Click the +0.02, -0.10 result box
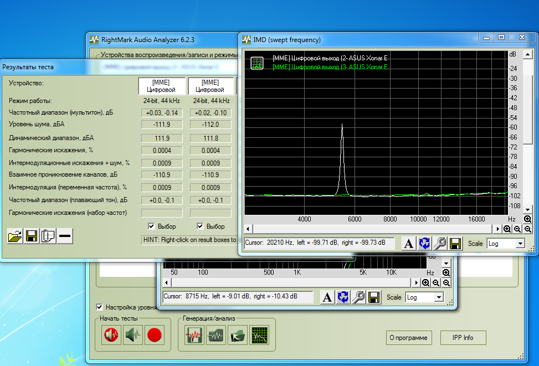The width and height of the screenshot is (539, 366). click(211, 113)
